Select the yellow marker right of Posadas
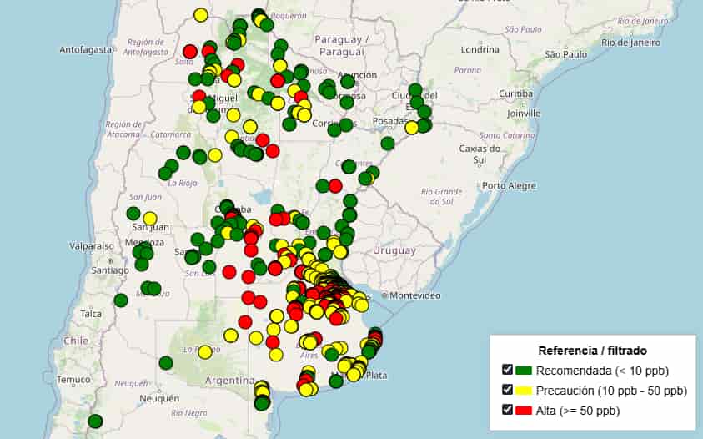Screen dimensions: 703x439 tap(412, 128)
